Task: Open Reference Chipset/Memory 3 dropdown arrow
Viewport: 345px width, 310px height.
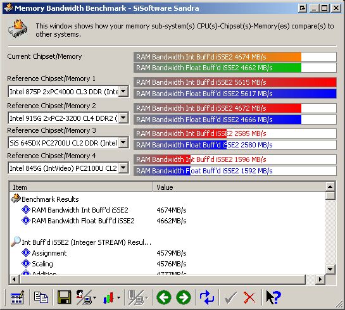Action: pyautogui.click(x=123, y=143)
